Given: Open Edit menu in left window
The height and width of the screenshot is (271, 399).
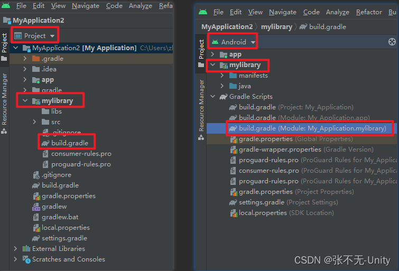Looking at the screenshot, I should click(x=39, y=6).
